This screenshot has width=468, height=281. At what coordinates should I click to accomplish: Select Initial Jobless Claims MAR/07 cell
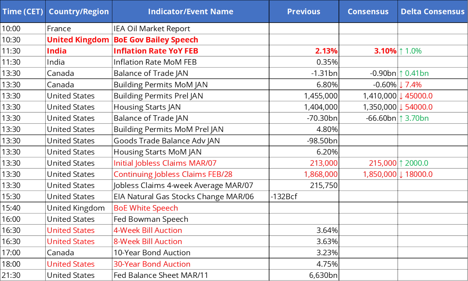pos(190,163)
